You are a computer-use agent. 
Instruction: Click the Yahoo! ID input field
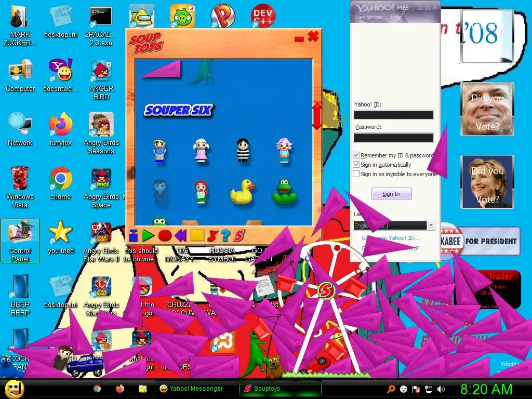click(393, 115)
